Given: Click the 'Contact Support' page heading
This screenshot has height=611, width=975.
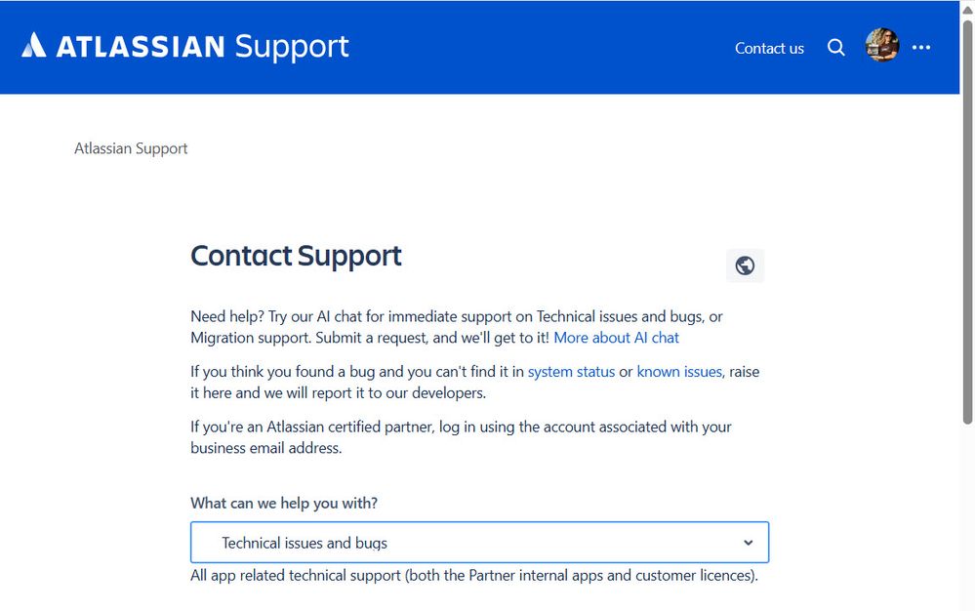Looking at the screenshot, I should 296,256.
